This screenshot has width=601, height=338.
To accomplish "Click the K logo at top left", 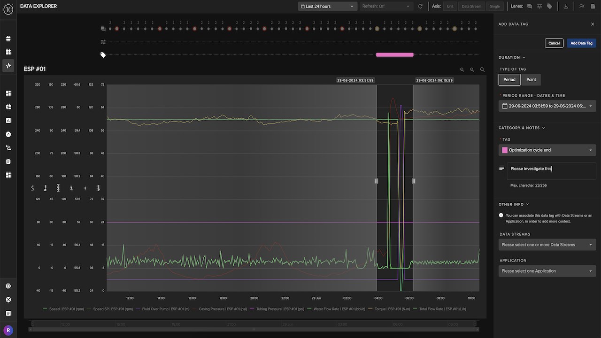I will pyautogui.click(x=8, y=9).
